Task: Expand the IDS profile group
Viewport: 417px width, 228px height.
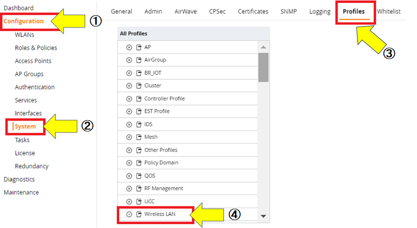Action: pyautogui.click(x=129, y=125)
